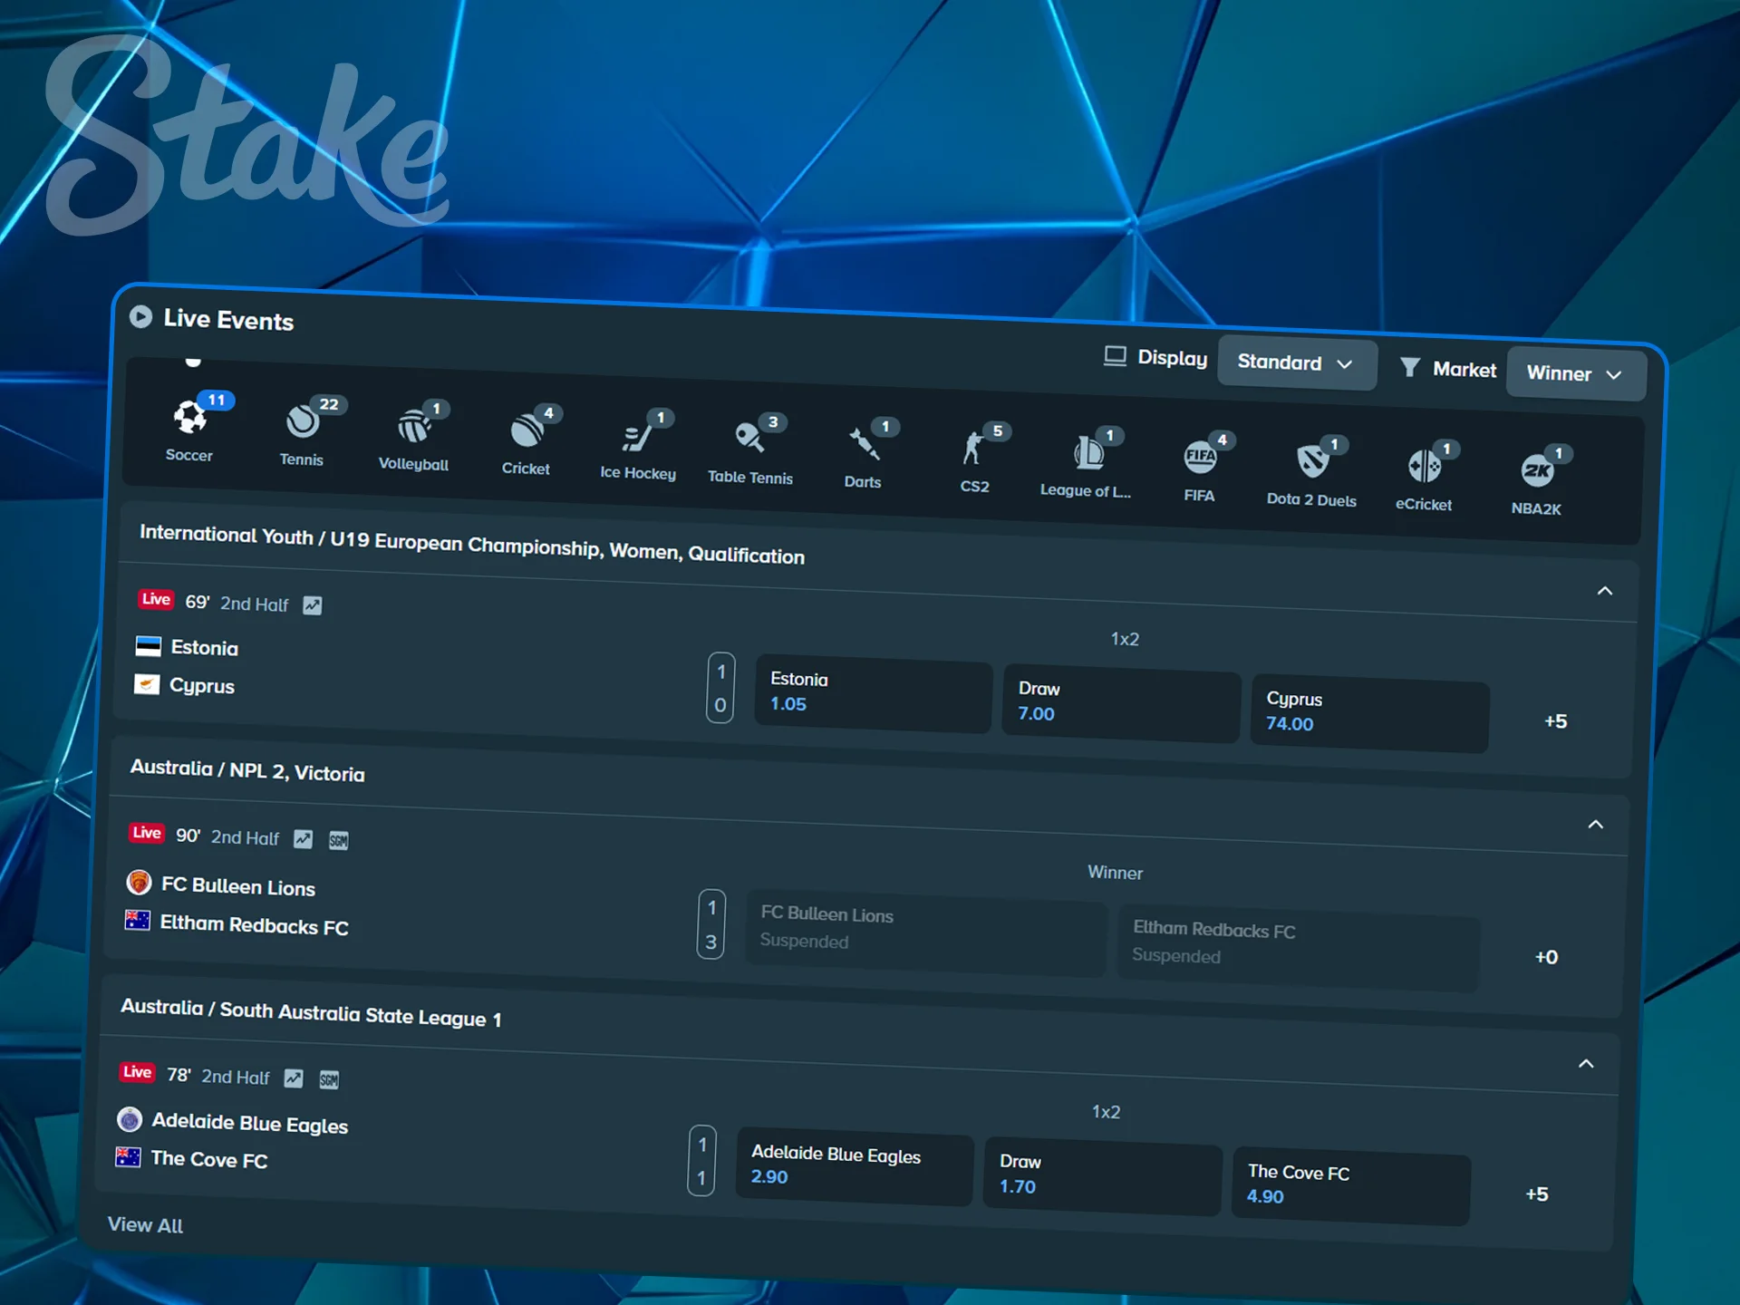Screen dimensions: 1740x1305
Task: Bet on Draw at 7.00
Action: tap(1121, 703)
